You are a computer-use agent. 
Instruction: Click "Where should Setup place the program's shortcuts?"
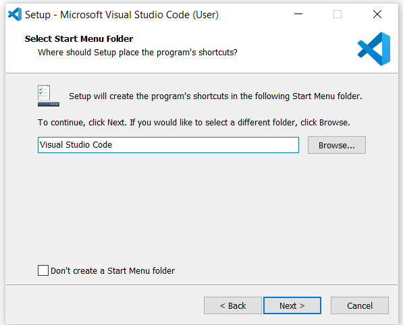pos(138,53)
